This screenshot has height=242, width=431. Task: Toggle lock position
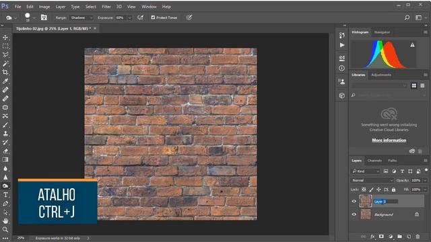pos(378,190)
